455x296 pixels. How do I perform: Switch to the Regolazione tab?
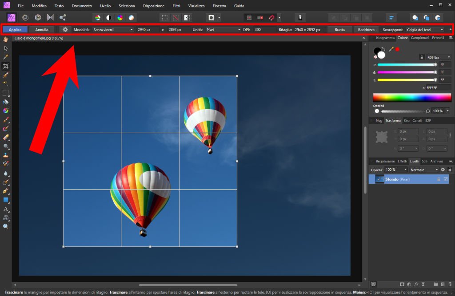[x=385, y=161]
